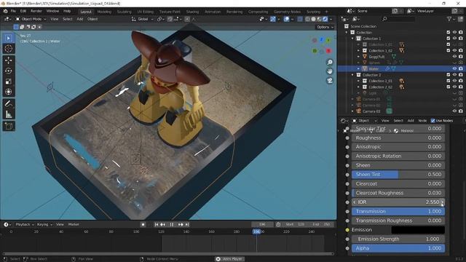
Task: Collapse the Collection 1 tree
Action: pyautogui.click(x=352, y=39)
